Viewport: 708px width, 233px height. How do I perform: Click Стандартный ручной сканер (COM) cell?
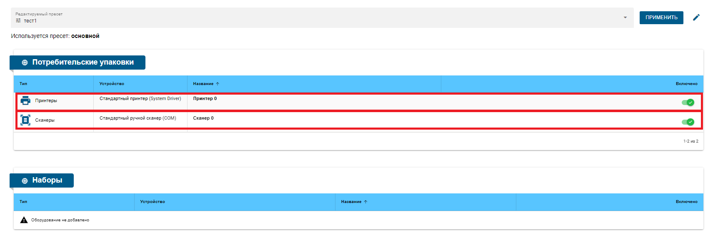138,118
